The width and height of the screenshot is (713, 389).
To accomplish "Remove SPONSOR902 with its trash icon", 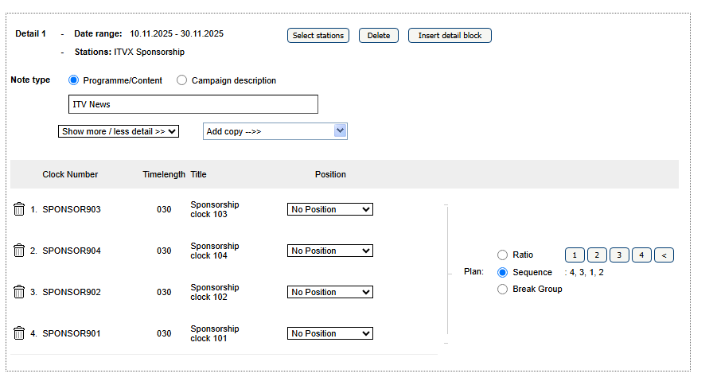I will coord(19,292).
